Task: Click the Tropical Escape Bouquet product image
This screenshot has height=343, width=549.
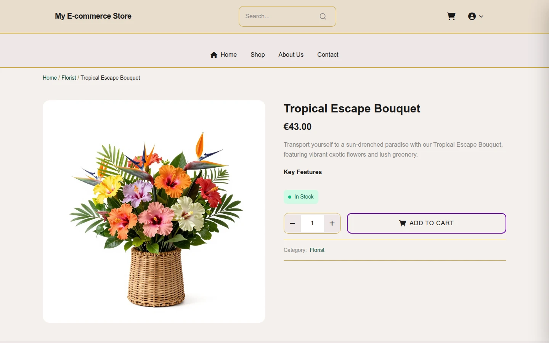Action: 154,212
